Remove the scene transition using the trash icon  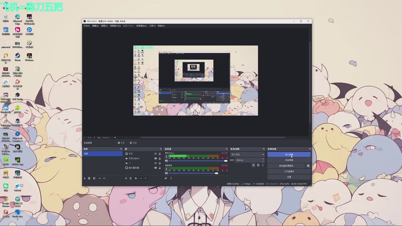tap(258, 165)
